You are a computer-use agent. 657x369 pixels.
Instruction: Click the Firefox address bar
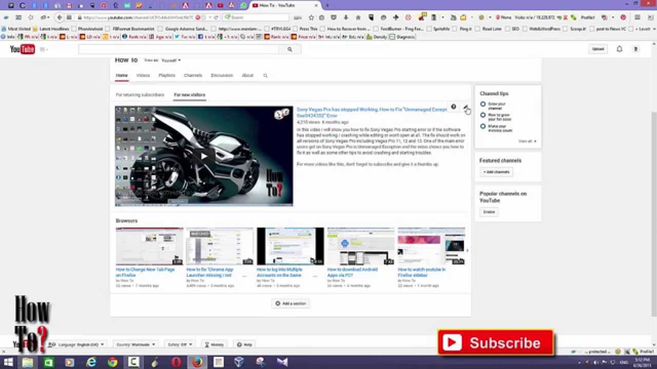coord(139,17)
